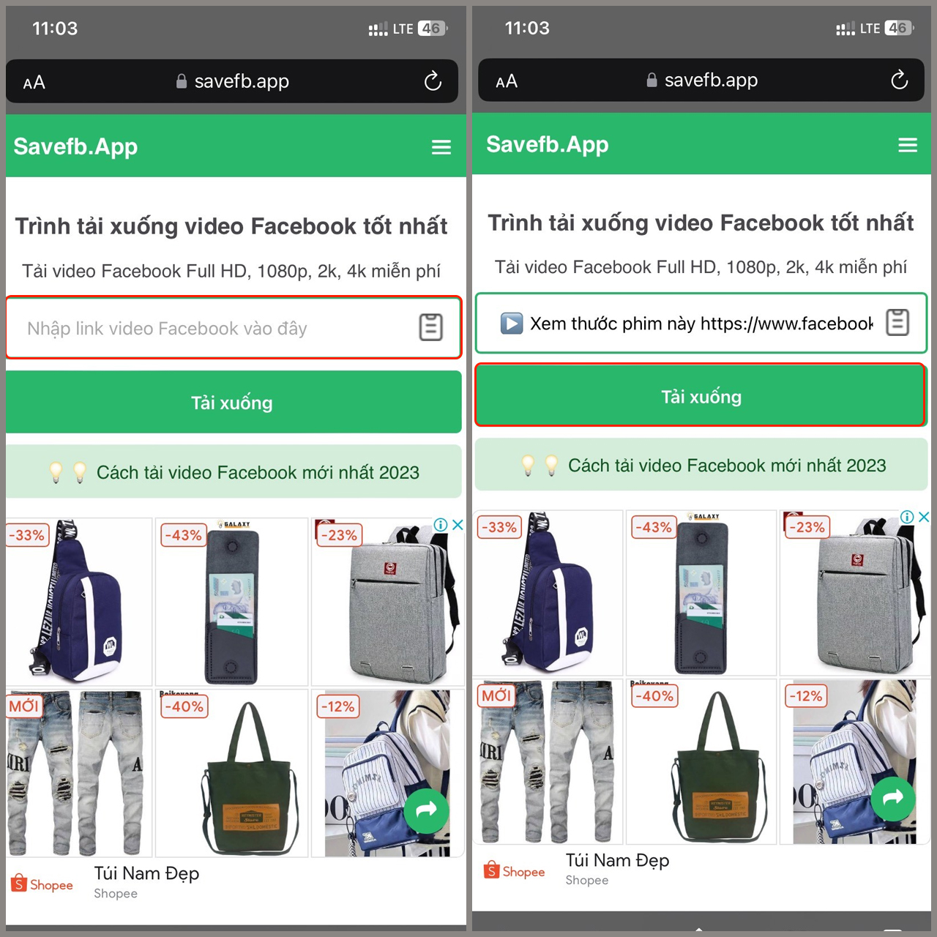Viewport: 937px width, 937px height.
Task: Open 'Cách tải video Facebook mới nhất 2023' left link
Action: tap(234, 472)
